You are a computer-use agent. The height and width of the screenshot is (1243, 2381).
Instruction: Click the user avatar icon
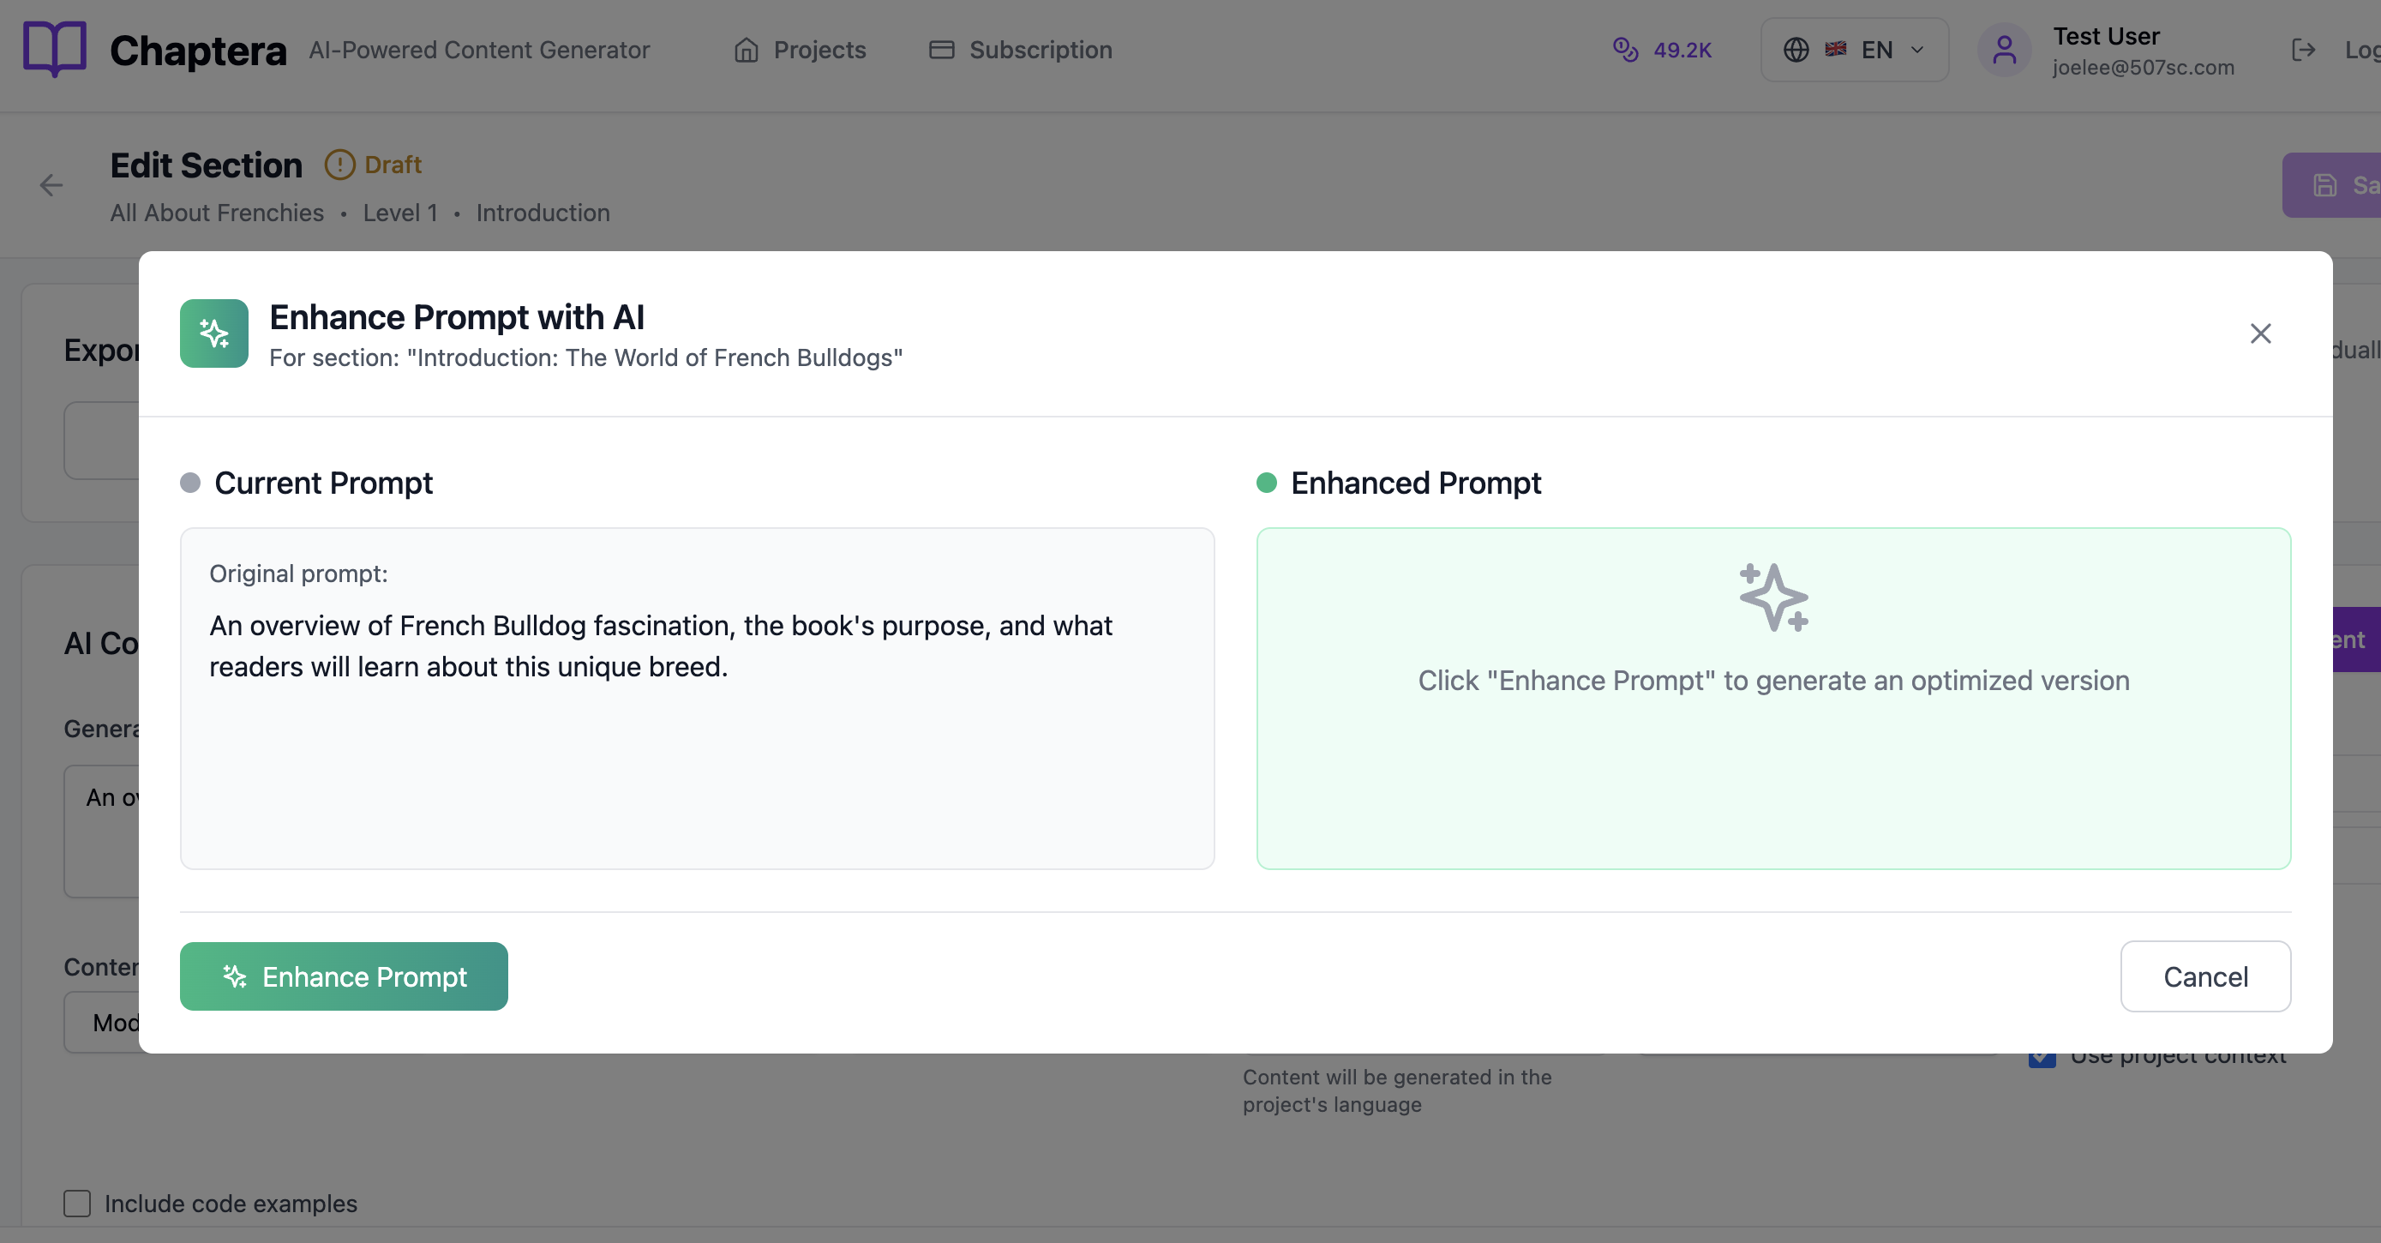[x=2003, y=50]
